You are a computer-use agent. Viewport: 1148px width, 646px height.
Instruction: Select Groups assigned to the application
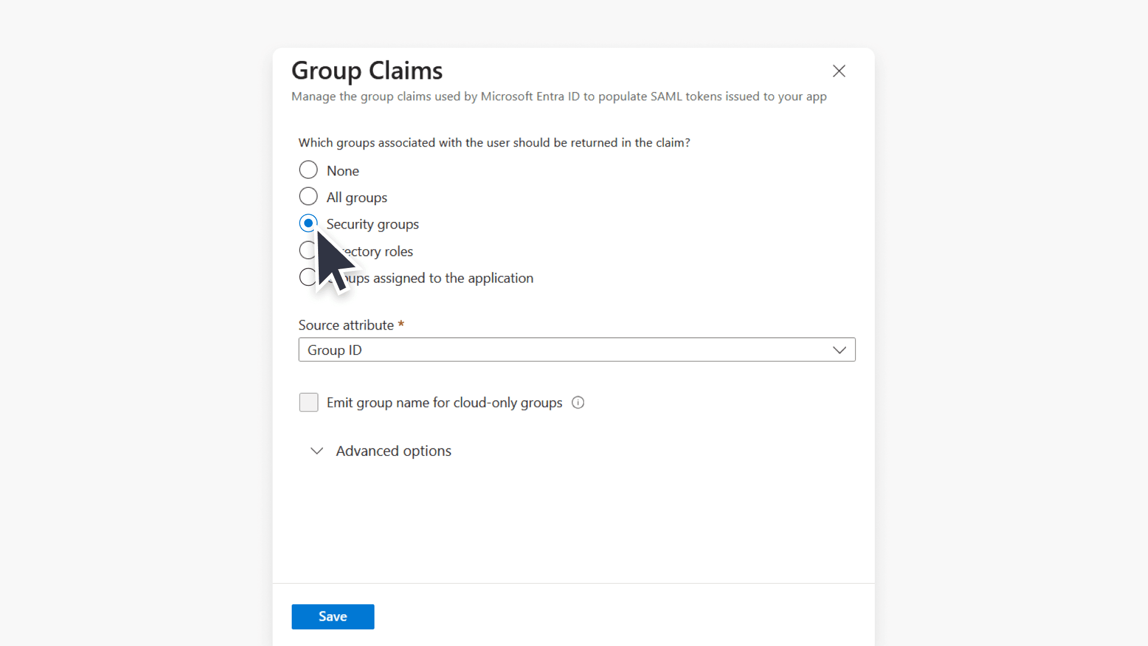point(308,277)
